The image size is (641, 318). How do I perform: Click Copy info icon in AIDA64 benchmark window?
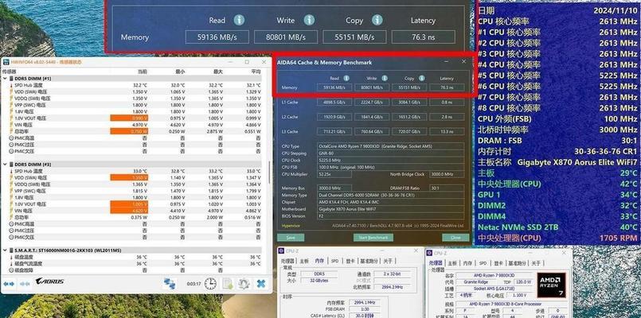(421, 79)
